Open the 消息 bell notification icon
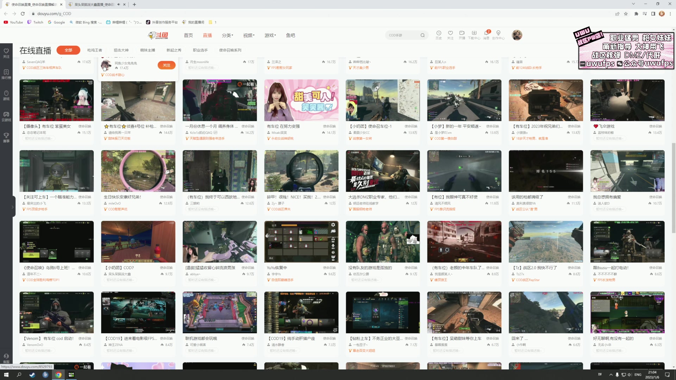 click(x=486, y=35)
